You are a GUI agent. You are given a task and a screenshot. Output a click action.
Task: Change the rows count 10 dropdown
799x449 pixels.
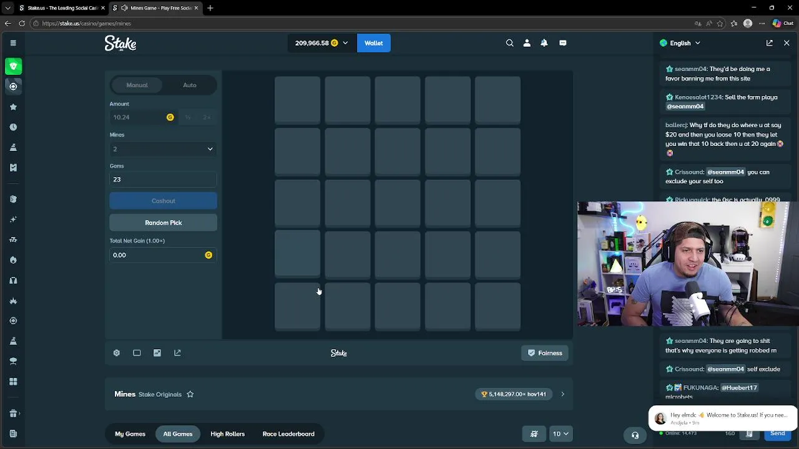(x=560, y=434)
